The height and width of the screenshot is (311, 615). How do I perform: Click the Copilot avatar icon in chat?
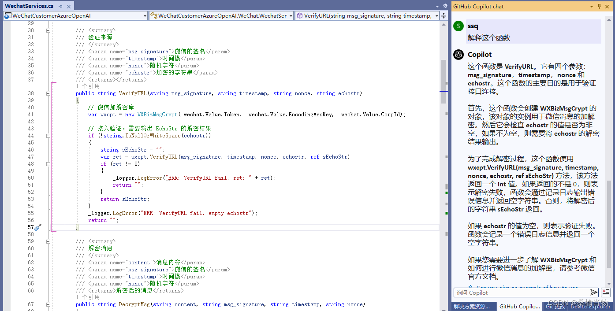tap(458, 55)
